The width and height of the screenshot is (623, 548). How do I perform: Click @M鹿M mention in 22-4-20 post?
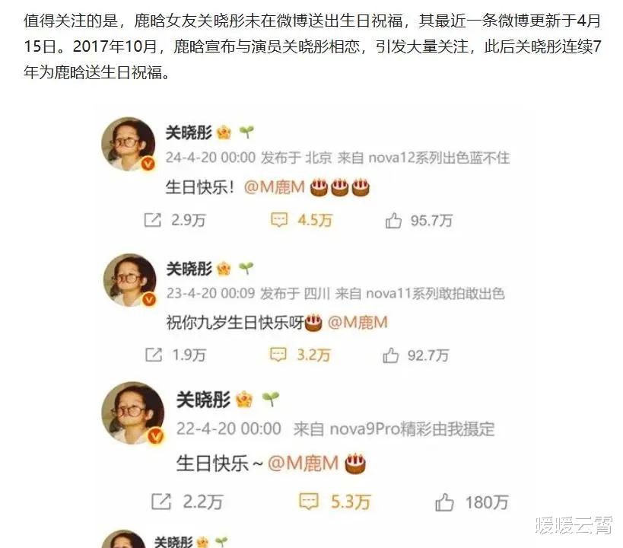coord(304,464)
